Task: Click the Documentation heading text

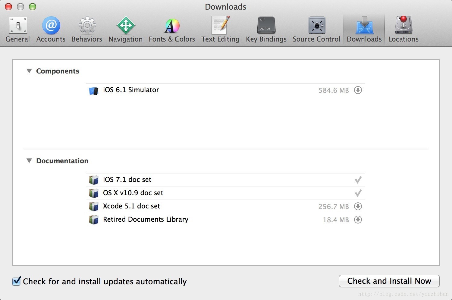Action: tap(62, 161)
